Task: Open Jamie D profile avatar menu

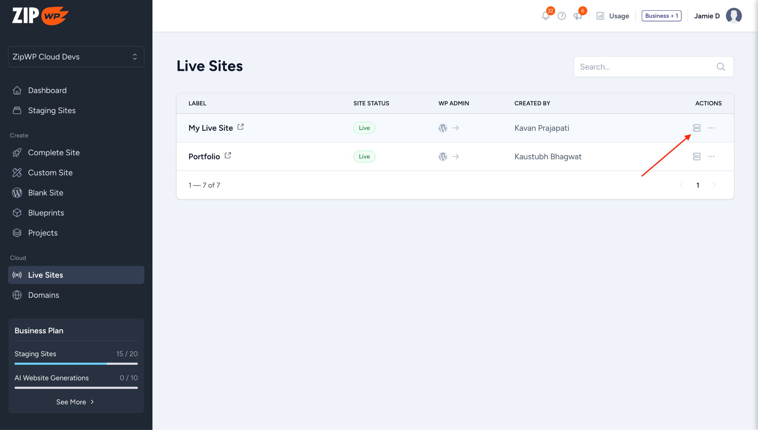Action: [x=734, y=16]
